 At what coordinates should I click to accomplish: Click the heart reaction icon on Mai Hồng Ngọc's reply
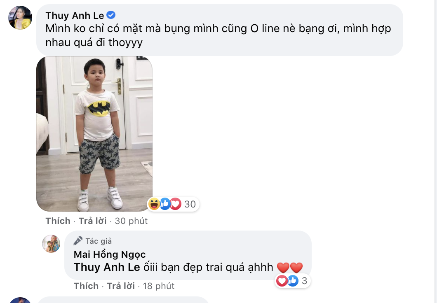pyautogui.click(x=282, y=281)
